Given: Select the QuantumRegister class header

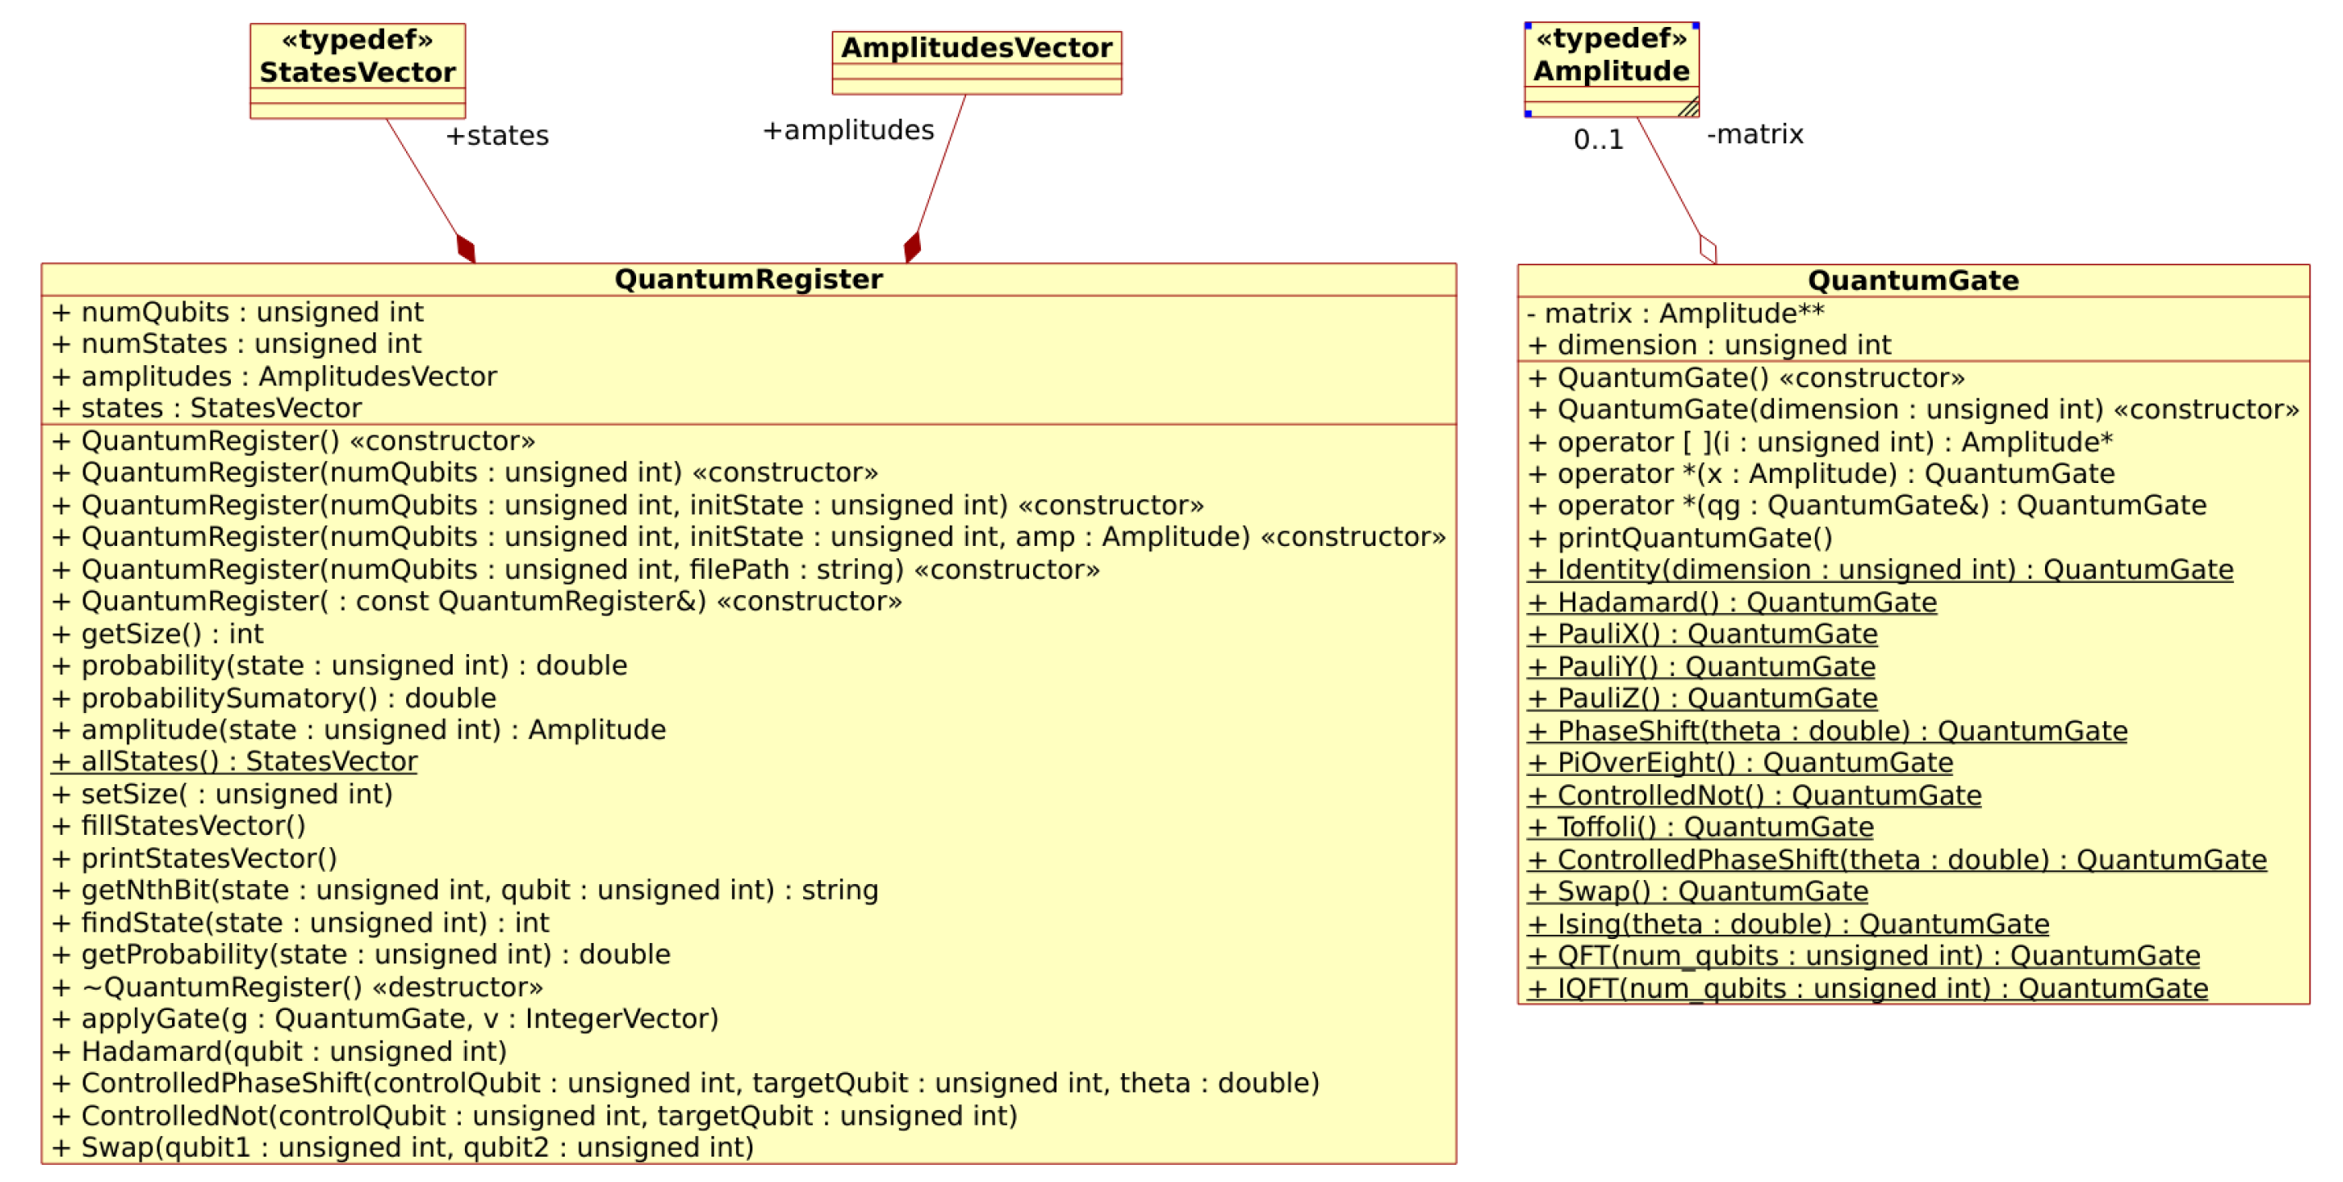Looking at the screenshot, I should click(747, 279).
